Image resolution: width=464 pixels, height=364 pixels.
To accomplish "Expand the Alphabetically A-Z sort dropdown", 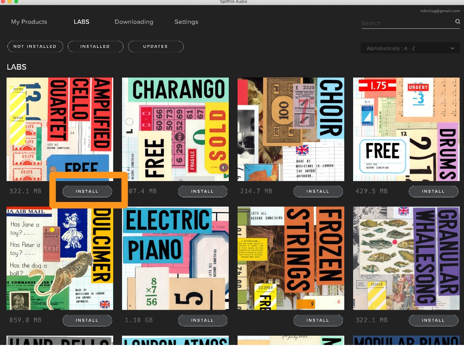I will 410,48.
